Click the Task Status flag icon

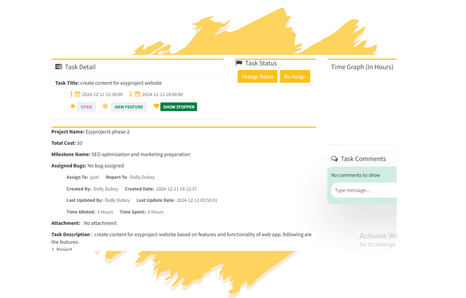coord(239,63)
